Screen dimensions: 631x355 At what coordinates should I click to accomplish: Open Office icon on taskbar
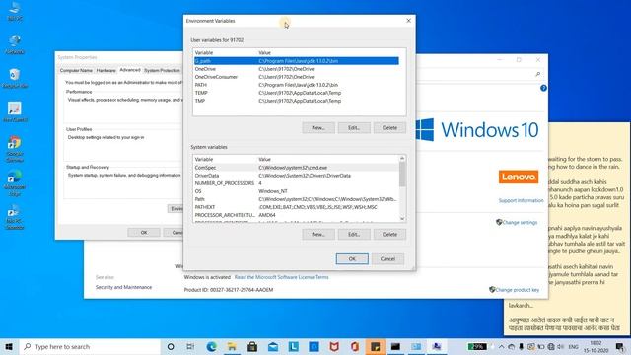click(355, 346)
